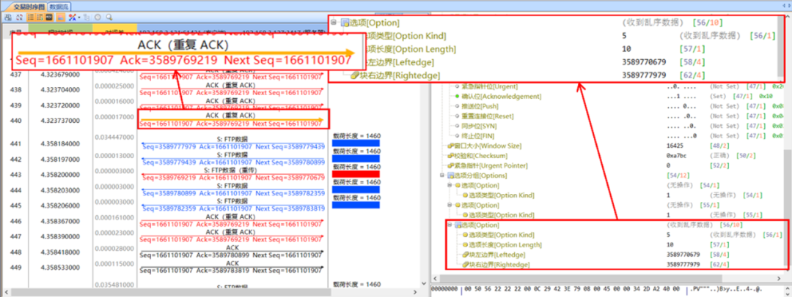The image size is (792, 297).
Task: Collapse the 选项分组[Options] tree node
Action: point(442,176)
